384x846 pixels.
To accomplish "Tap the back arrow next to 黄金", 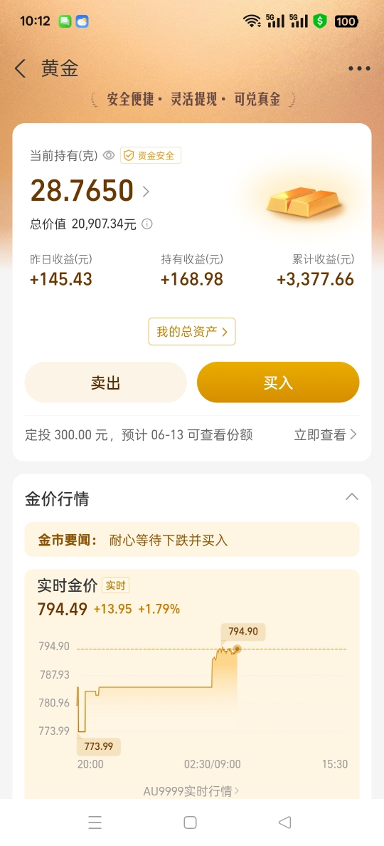I will click(x=21, y=68).
